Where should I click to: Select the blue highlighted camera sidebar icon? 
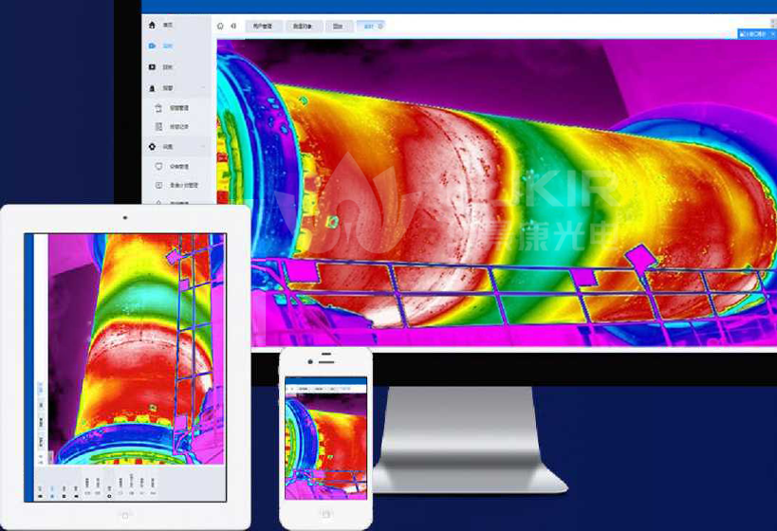point(152,46)
